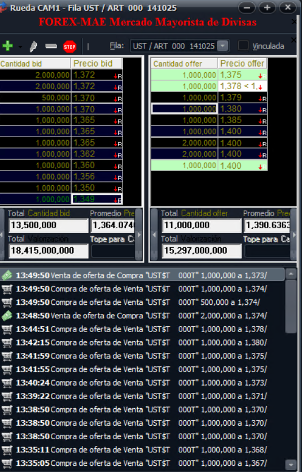
Task: Click the bid totals panel right scroll arrow
Action: pos(139,234)
